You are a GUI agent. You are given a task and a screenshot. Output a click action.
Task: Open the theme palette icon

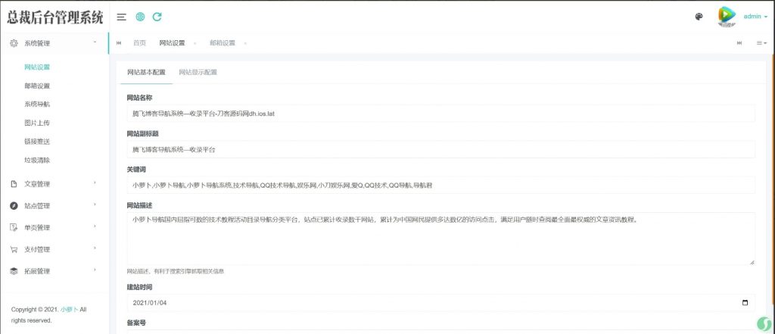(699, 17)
